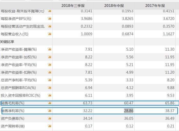Click the 0.3570 cash flow value
Viewport: 179px width, 131px height.
[168, 26]
